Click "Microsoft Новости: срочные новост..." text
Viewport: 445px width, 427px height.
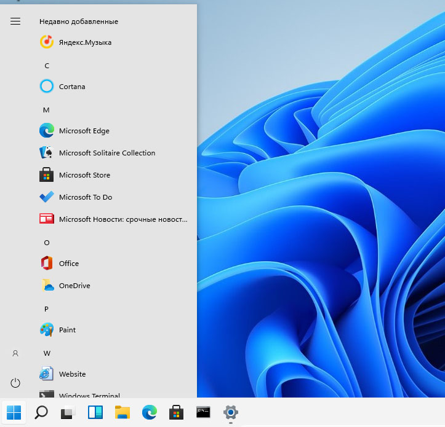123,219
